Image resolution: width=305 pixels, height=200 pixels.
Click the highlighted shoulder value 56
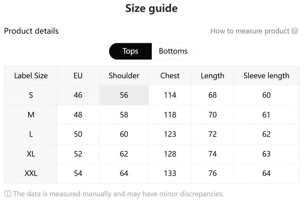pyautogui.click(x=124, y=95)
